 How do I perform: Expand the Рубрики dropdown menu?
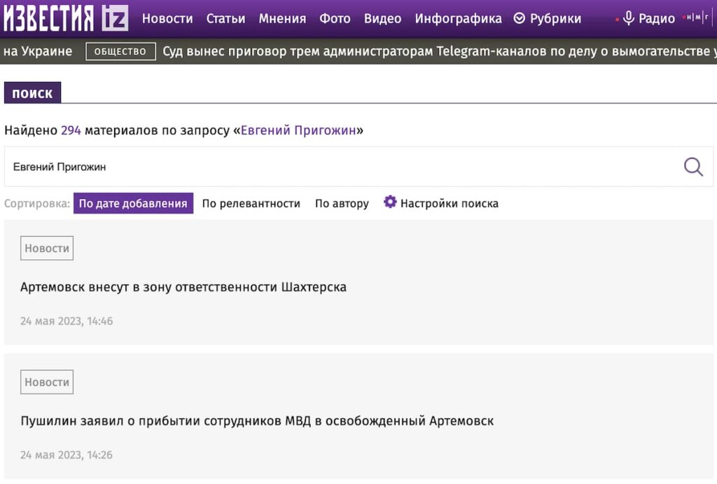point(548,19)
